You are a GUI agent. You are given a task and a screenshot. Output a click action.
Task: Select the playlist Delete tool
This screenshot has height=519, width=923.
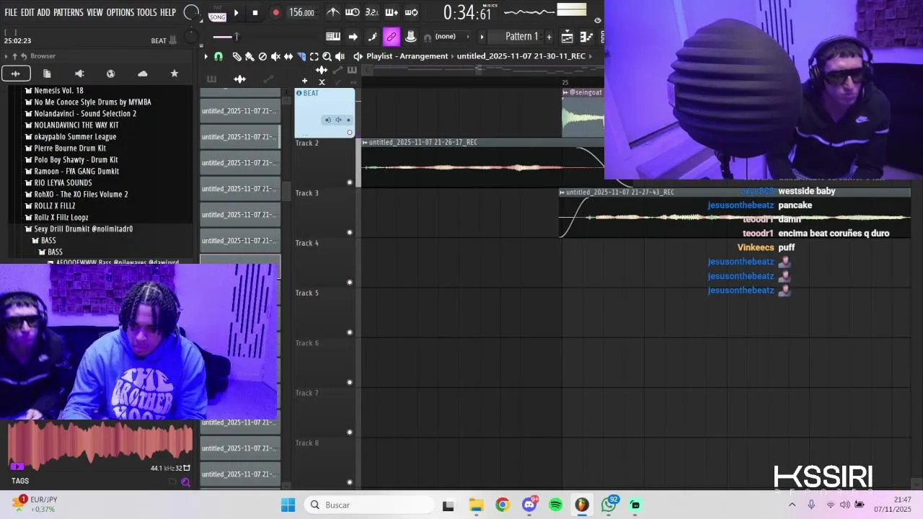click(x=262, y=56)
